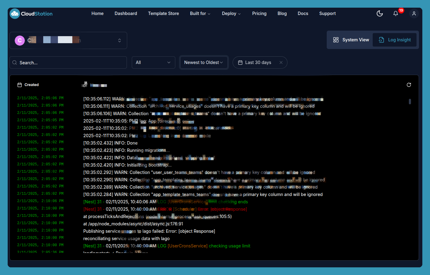The height and width of the screenshot is (275, 430).
Task: Open the Newest to Oldest sort dropdown
Action: click(204, 62)
